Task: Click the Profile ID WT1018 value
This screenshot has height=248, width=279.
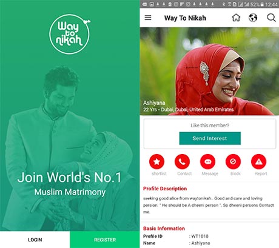Action: click(200, 236)
